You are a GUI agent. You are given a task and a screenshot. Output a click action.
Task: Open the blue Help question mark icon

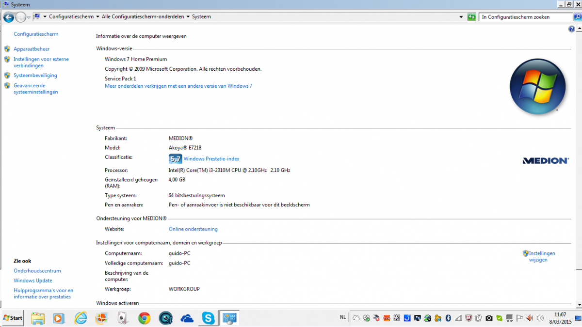(571, 29)
